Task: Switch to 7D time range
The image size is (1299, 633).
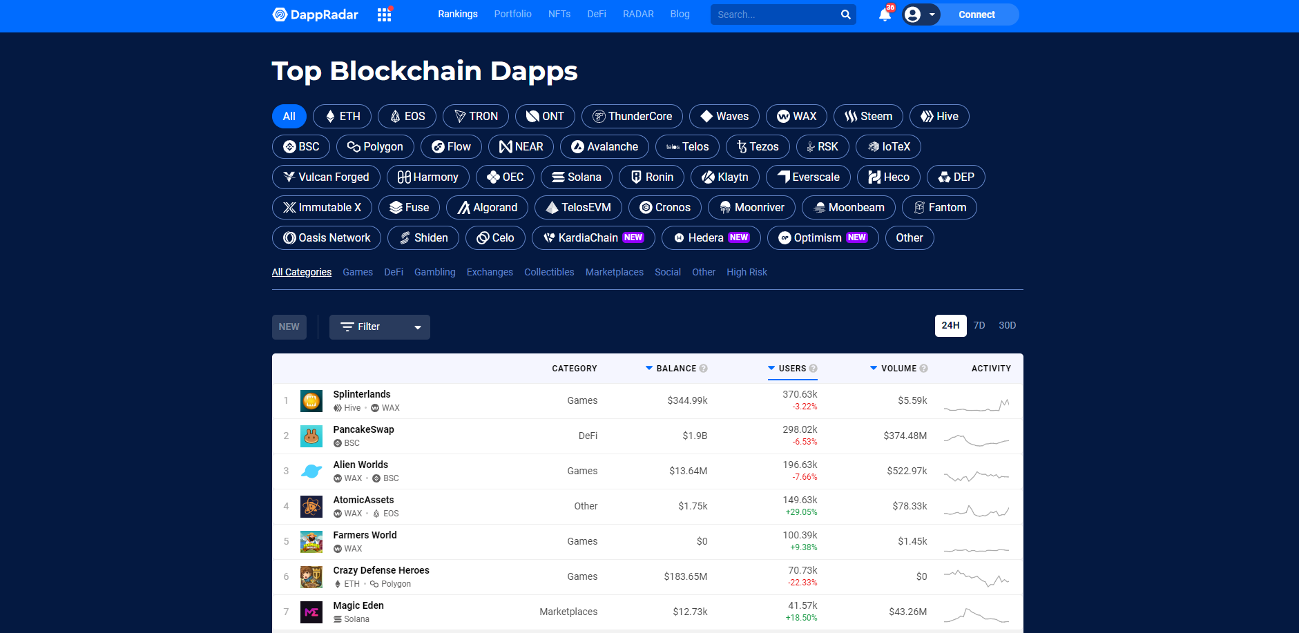Action: point(979,326)
